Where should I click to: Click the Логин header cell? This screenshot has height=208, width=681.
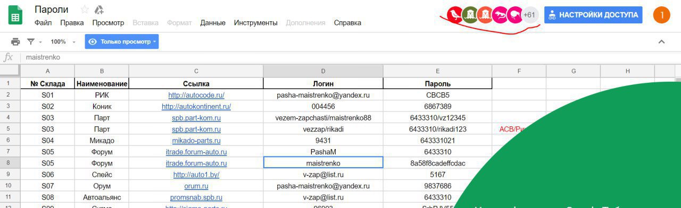(x=323, y=83)
